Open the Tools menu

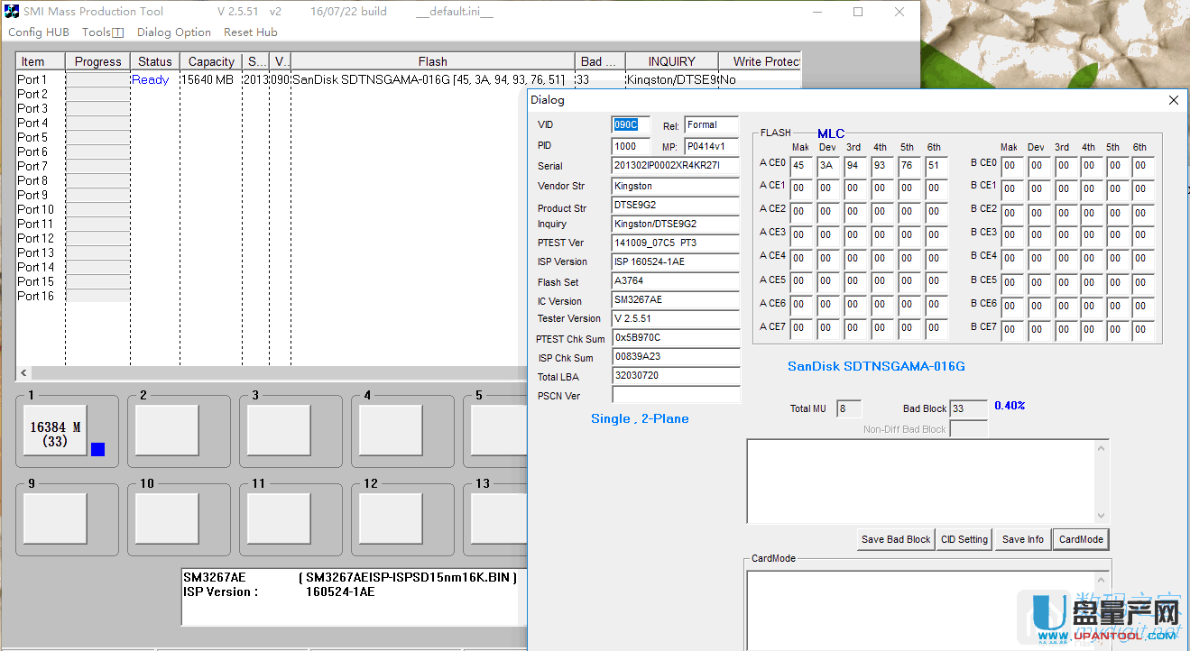102,32
